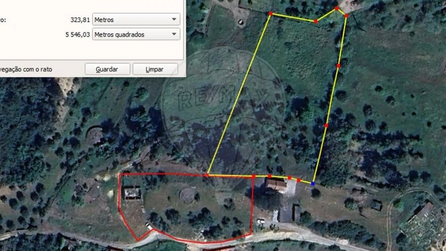446x251 pixels.
Task: Select the topmost red vertex near the dirt path
Action: (337, 8)
